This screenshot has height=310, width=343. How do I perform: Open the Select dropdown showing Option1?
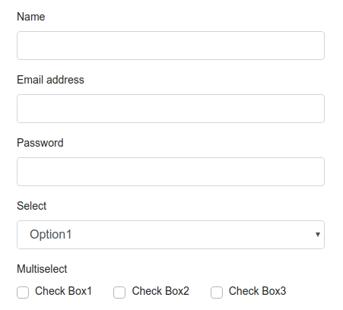[170, 235]
